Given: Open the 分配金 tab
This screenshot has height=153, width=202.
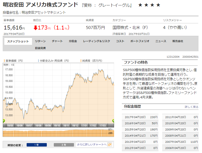Looking at the screenshot, I should click(x=73, y=41).
